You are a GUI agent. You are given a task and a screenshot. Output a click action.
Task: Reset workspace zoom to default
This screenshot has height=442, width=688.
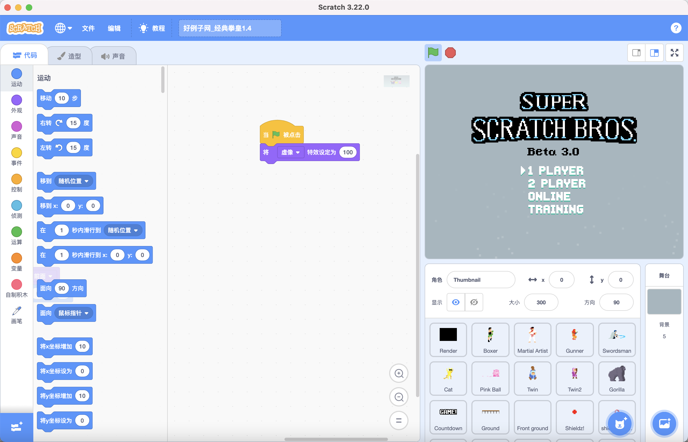pyautogui.click(x=399, y=420)
